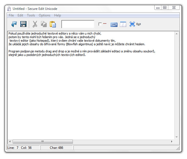Click the line starting "Program podporuje metodu"
This screenshot has height=159, width=187.
click(x=82, y=51)
